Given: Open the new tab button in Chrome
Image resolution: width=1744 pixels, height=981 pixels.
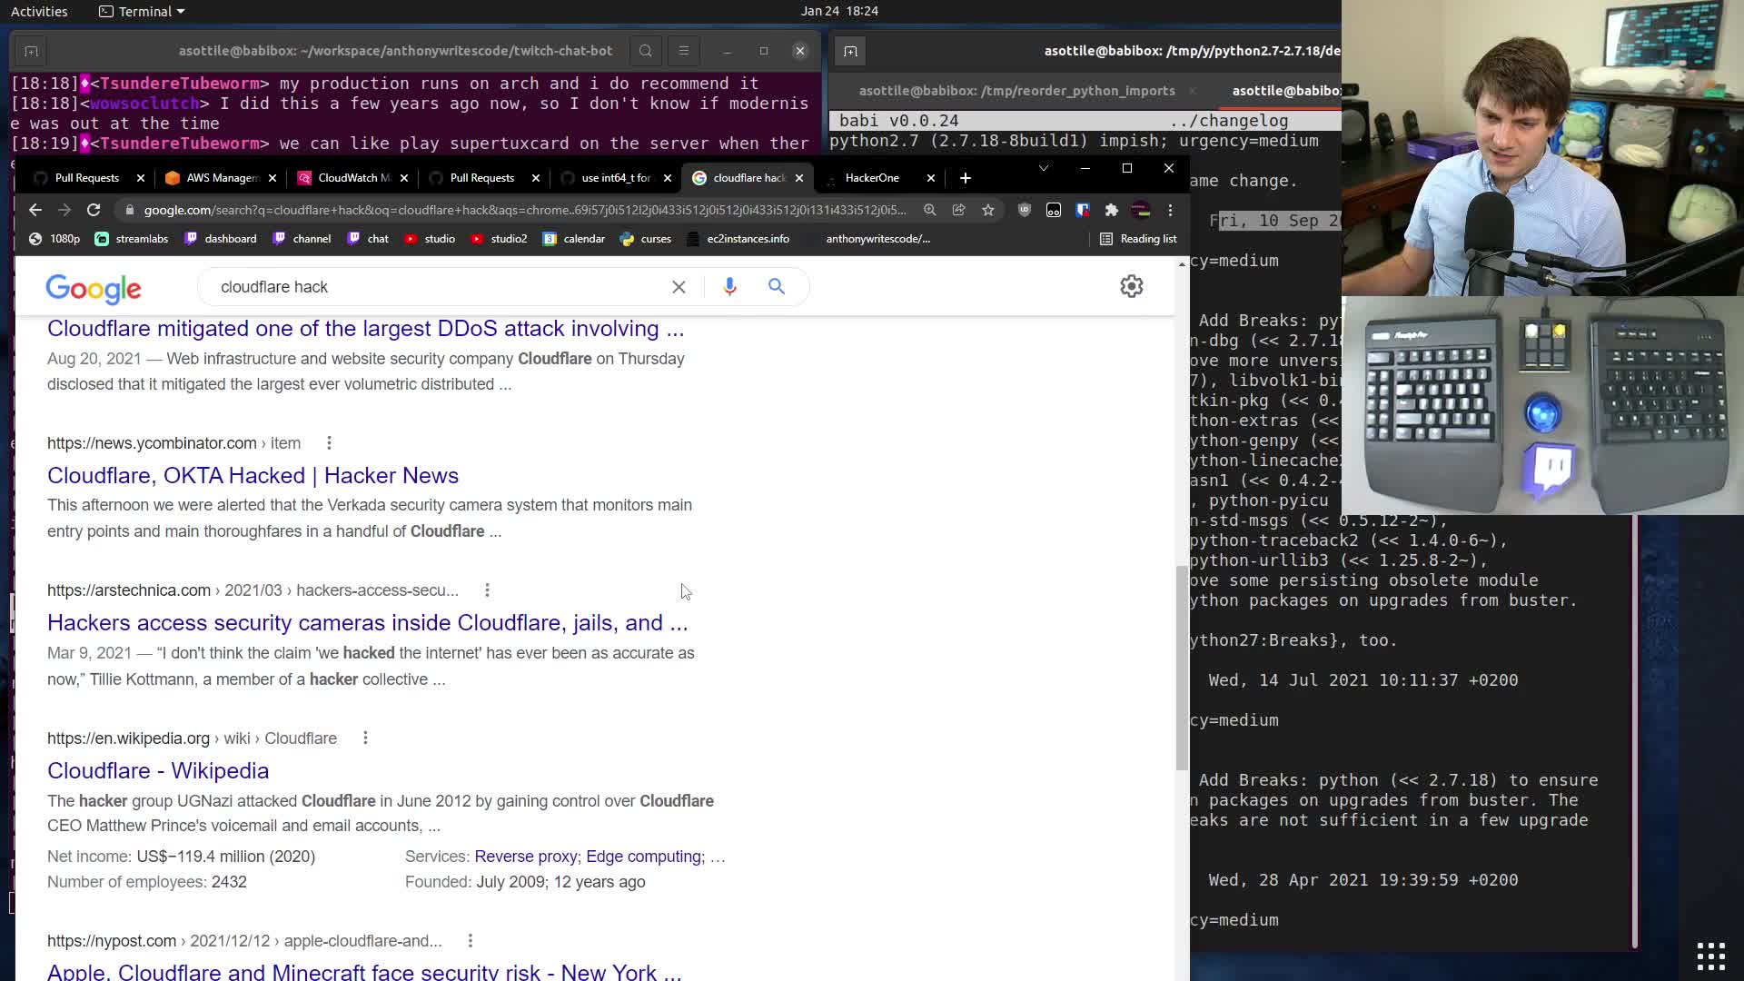Looking at the screenshot, I should [x=966, y=178].
